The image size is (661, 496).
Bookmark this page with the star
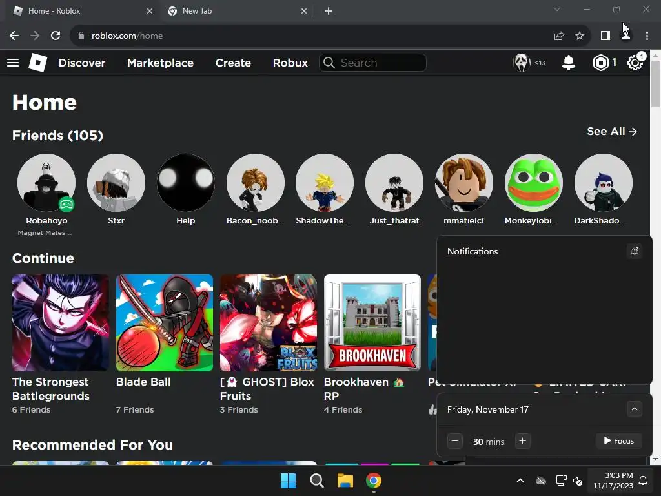[580, 36]
